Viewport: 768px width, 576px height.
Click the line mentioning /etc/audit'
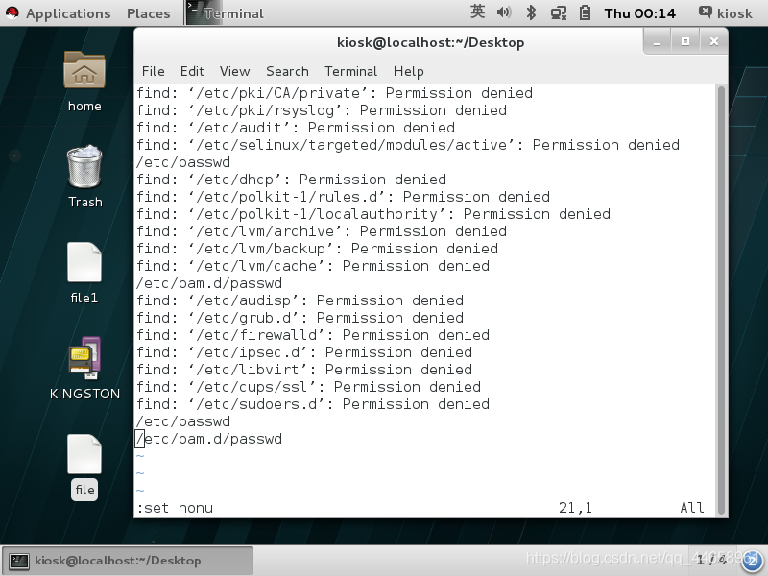click(296, 128)
